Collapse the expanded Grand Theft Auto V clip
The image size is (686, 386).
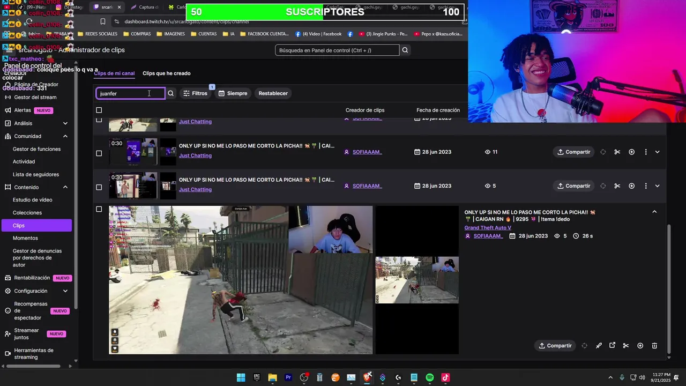tap(654, 212)
